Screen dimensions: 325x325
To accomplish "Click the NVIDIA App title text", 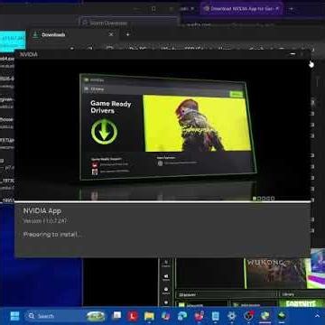I will (42, 211).
